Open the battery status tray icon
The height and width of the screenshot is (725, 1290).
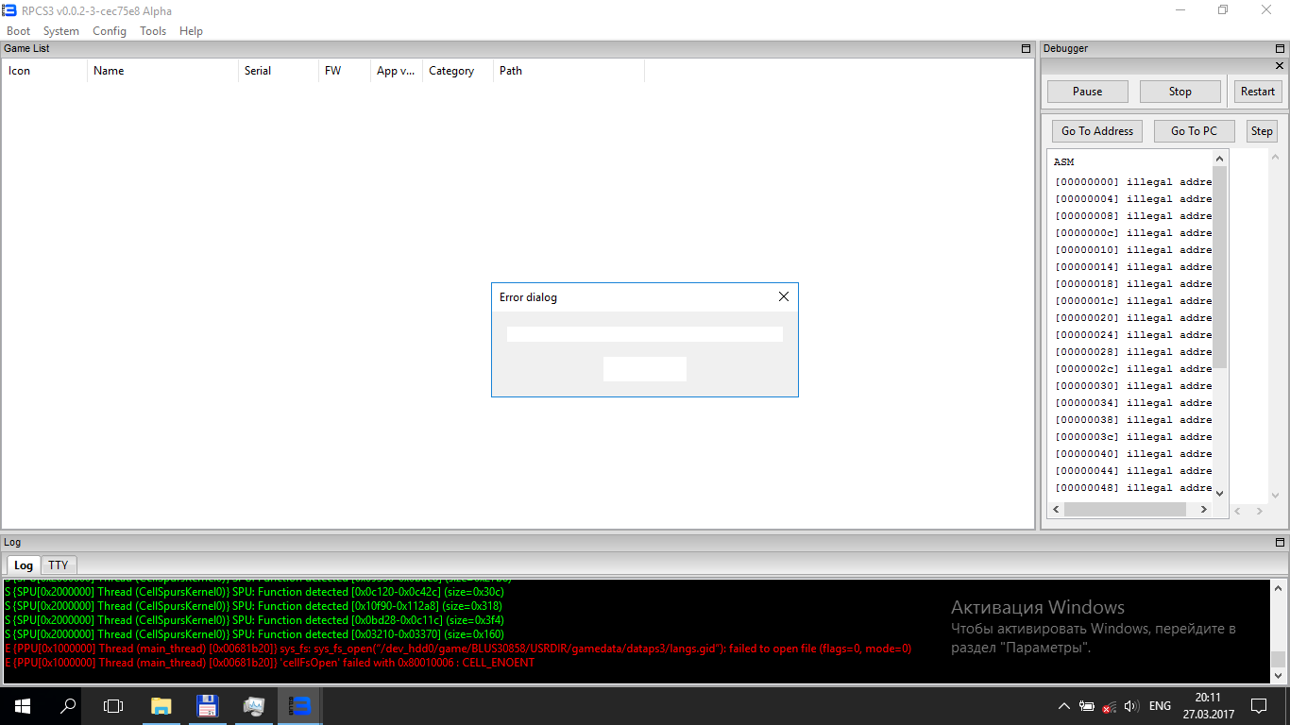pyautogui.click(x=1087, y=706)
